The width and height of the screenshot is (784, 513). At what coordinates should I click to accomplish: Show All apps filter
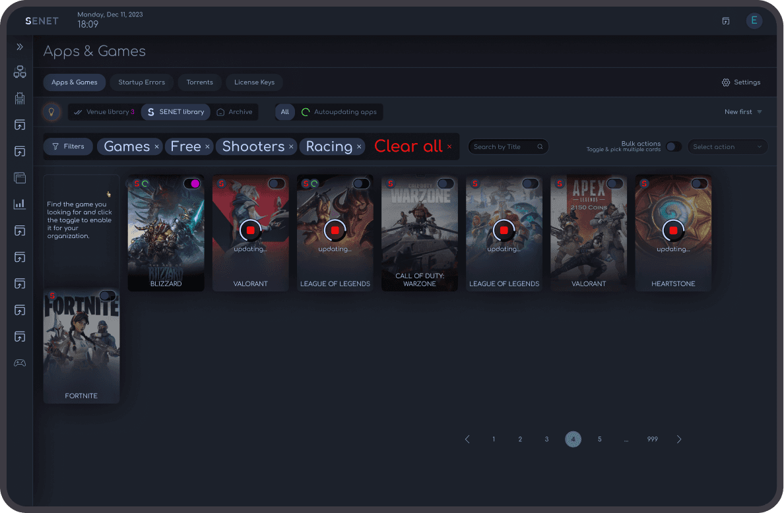[x=285, y=112]
